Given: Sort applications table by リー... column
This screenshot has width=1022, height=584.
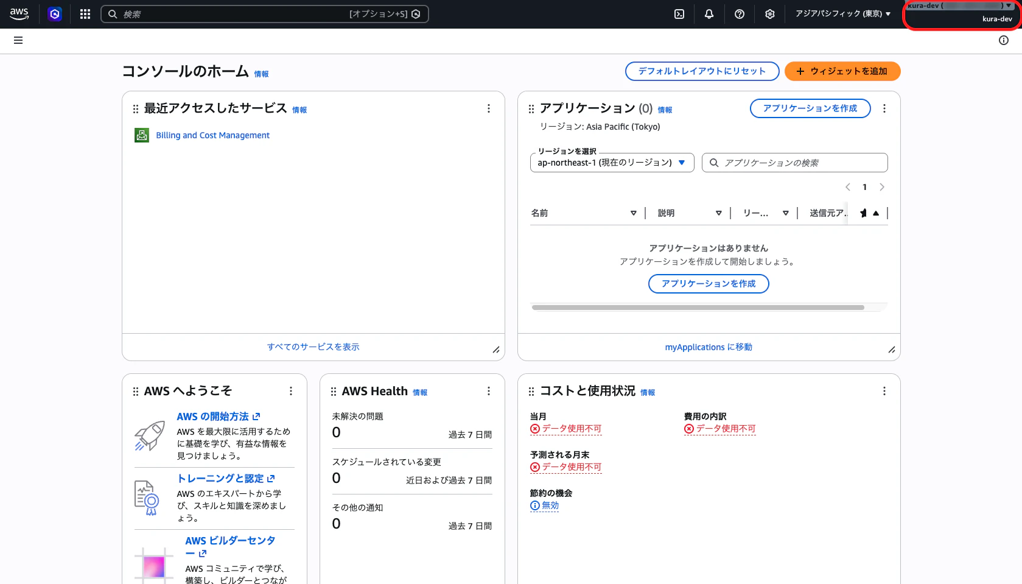Looking at the screenshot, I should (786, 213).
